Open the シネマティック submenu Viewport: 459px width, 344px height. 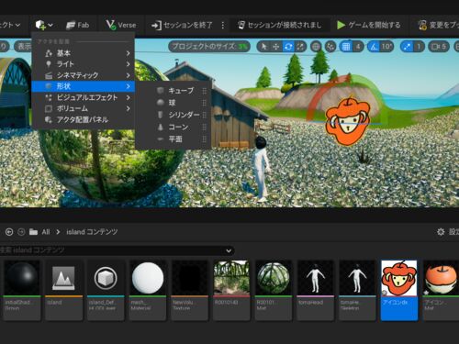pyautogui.click(x=84, y=75)
